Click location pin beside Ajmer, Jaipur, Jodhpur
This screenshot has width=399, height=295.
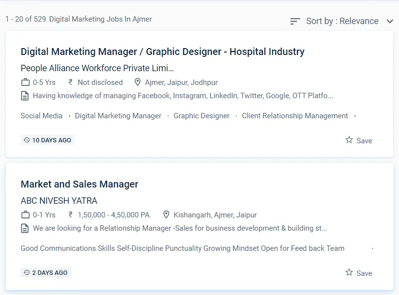click(138, 82)
